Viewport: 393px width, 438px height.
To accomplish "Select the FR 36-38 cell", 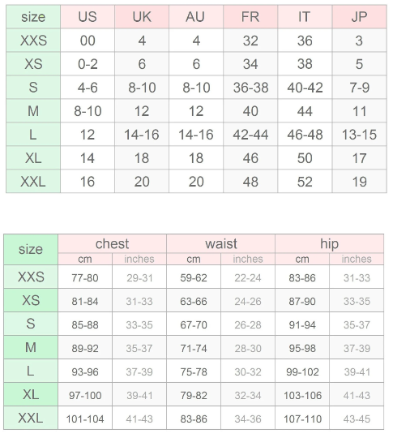I will [250, 88].
